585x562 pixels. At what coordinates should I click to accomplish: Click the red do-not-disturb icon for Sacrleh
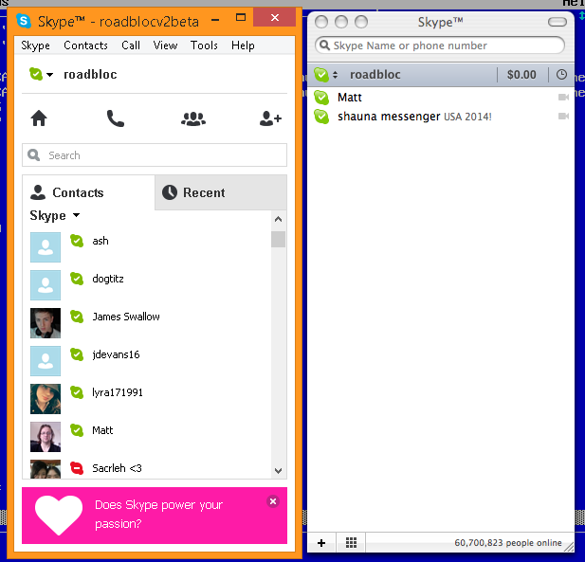(77, 468)
